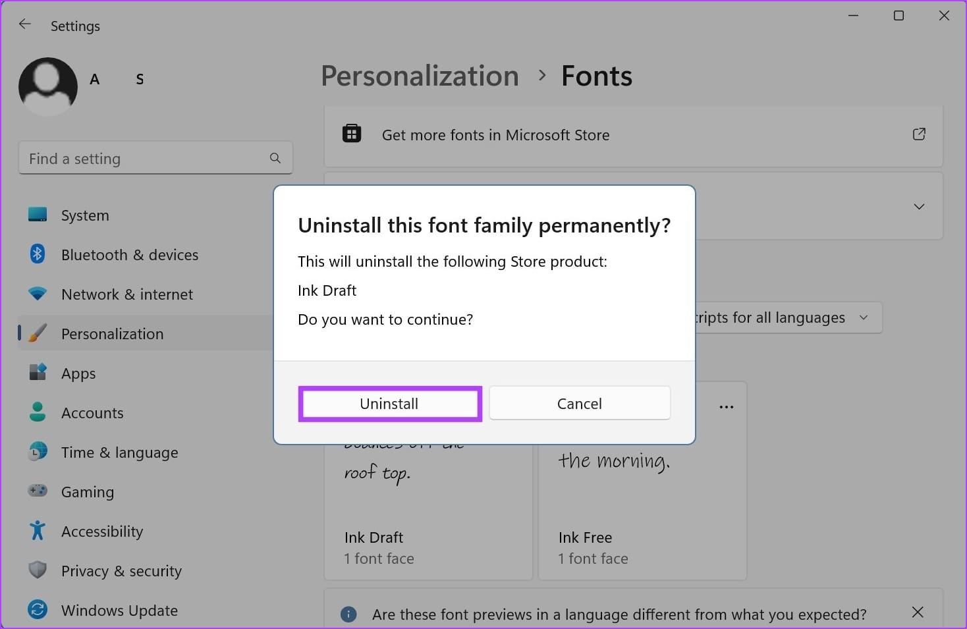This screenshot has height=629, width=967.
Task: Close the font previews language banner
Action: point(918,613)
